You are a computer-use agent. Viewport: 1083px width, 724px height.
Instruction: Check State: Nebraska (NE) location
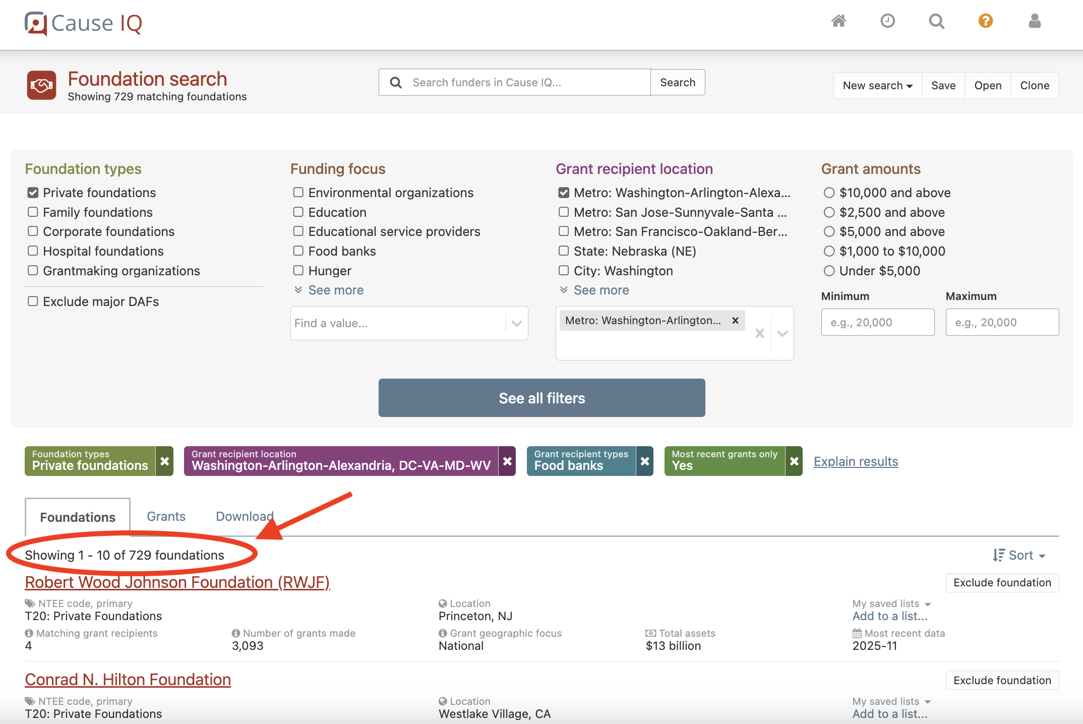[564, 251]
